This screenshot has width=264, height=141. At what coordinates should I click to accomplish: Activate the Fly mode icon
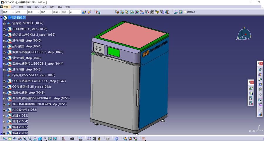(x=5, y=139)
